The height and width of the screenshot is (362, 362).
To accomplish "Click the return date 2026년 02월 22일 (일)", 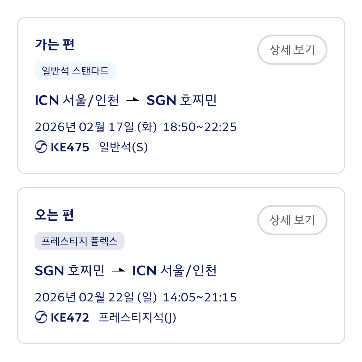I will (x=96, y=297).
